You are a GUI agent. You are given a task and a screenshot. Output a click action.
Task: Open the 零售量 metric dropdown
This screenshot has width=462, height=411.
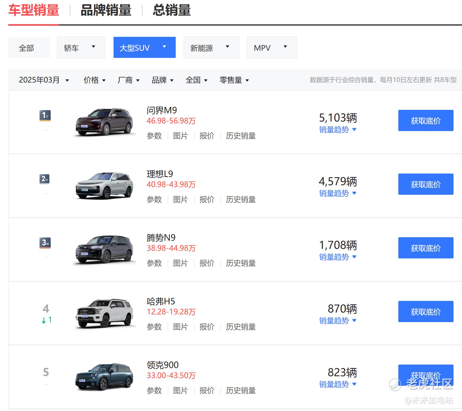(x=234, y=80)
